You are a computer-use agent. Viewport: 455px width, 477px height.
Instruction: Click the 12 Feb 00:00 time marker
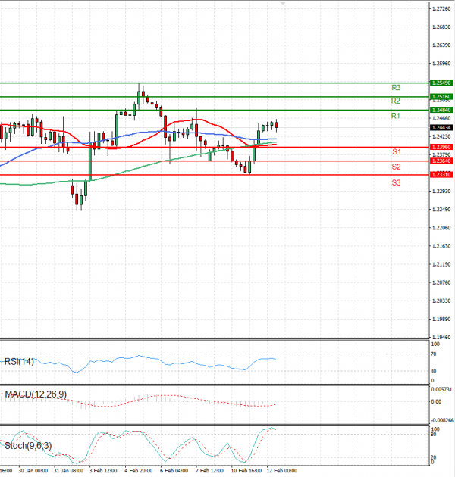pyautogui.click(x=281, y=470)
